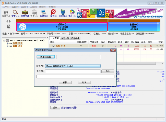
Task: Click the 选择 browse button
Action: point(108,71)
